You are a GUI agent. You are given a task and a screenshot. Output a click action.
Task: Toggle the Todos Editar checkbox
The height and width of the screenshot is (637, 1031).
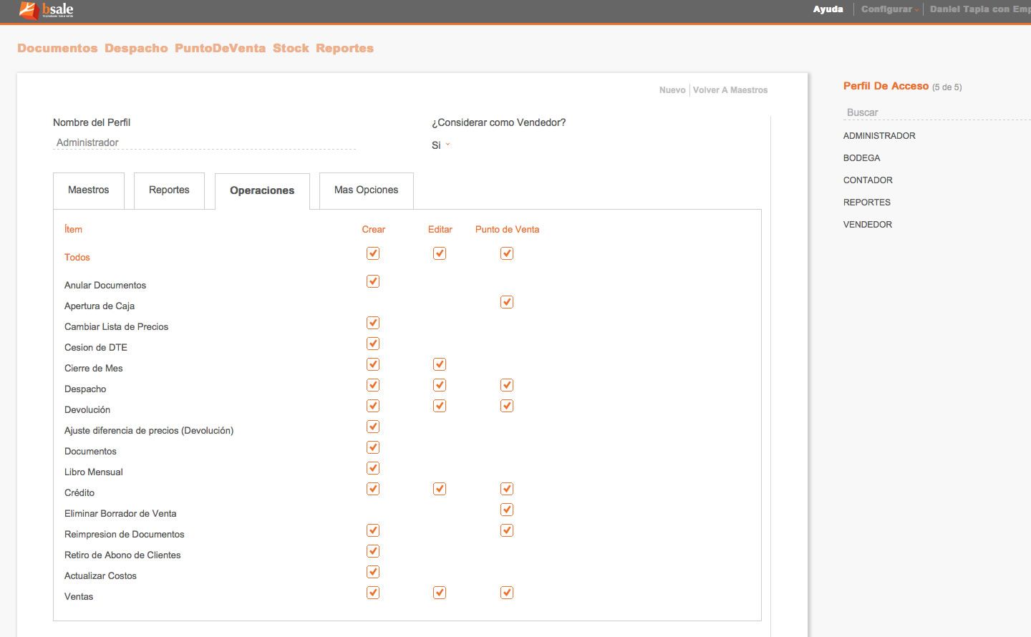point(440,253)
